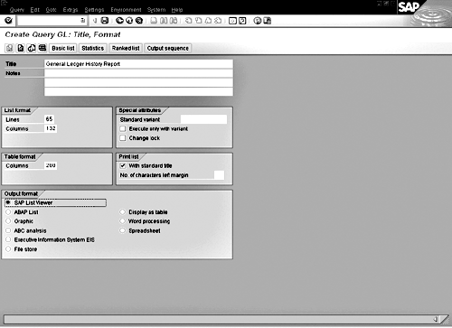Click the Ranked list button
Viewport: 452px width, 328px height.
[x=126, y=48]
